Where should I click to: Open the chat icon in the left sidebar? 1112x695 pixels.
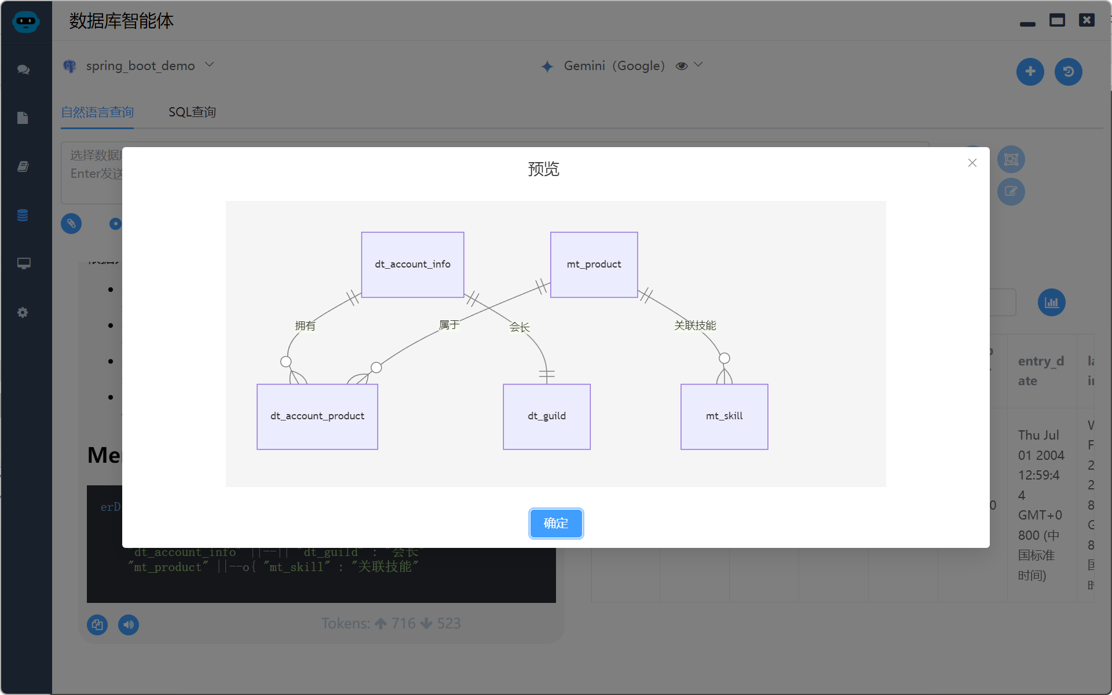[23, 69]
